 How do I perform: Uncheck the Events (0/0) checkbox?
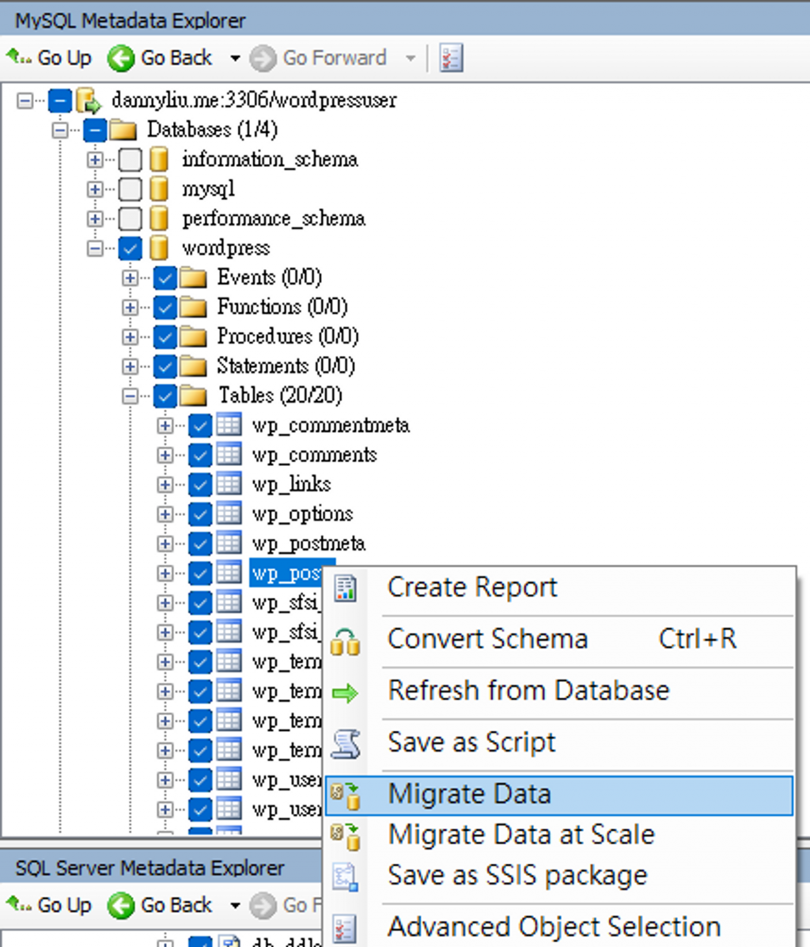pyautogui.click(x=165, y=278)
